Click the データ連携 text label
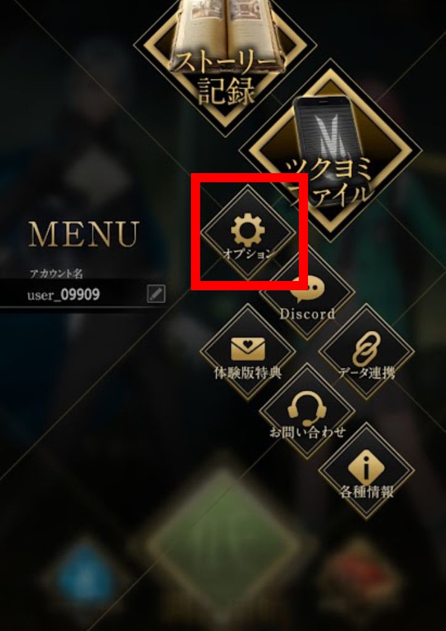Screen dimensions: 446x631 (367, 373)
